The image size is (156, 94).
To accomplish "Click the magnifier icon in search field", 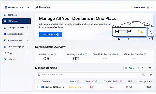I will click(x=143, y=75).
